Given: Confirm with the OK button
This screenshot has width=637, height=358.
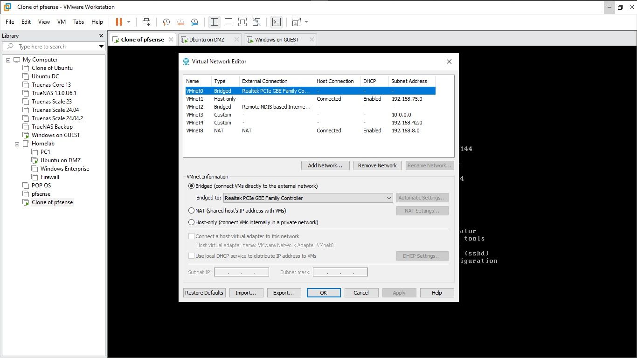Looking at the screenshot, I should pyautogui.click(x=324, y=293).
